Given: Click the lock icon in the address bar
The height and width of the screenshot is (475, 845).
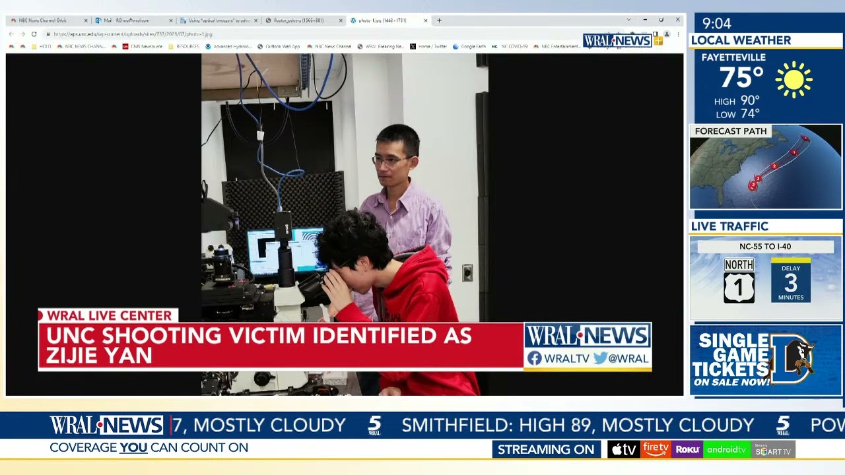Looking at the screenshot, I should click(x=48, y=34).
